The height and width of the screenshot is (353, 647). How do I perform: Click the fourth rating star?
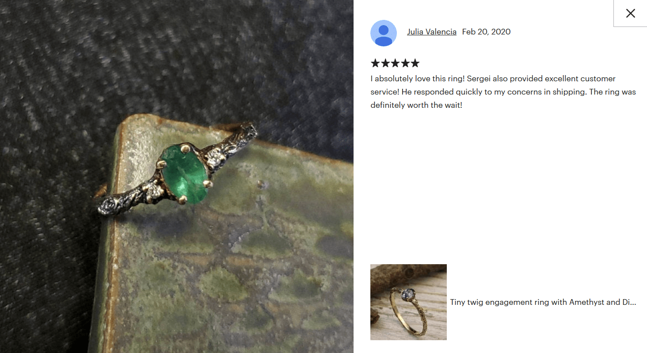(405, 63)
